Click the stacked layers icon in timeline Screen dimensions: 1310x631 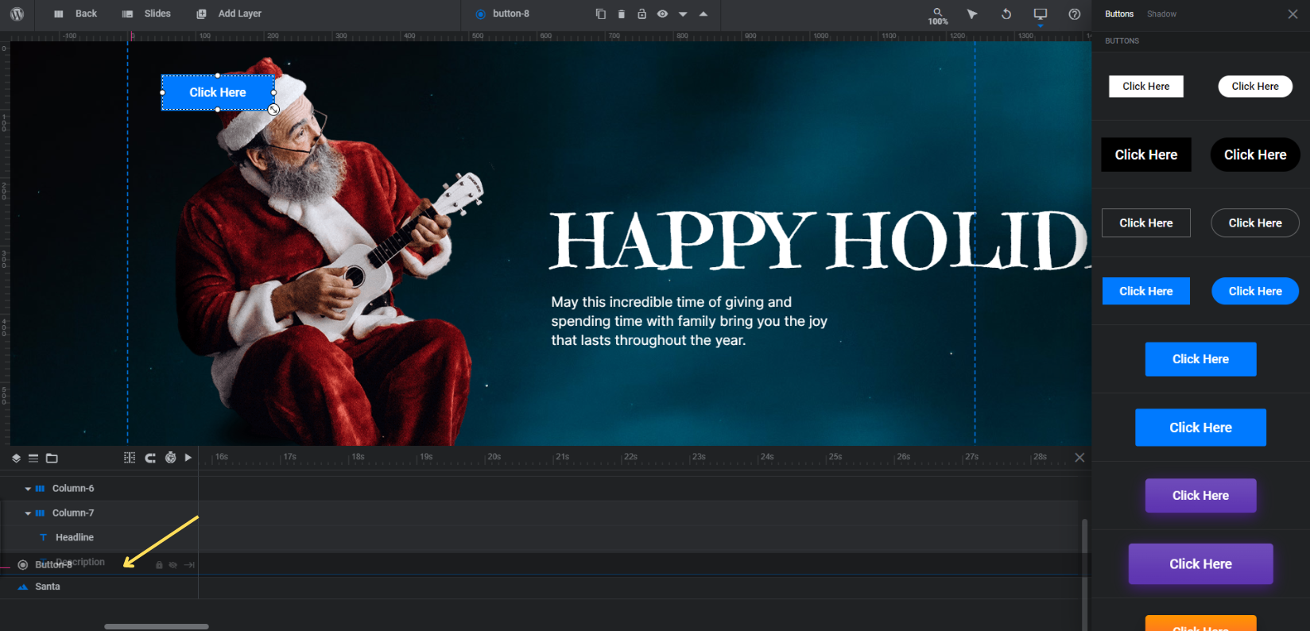(16, 459)
